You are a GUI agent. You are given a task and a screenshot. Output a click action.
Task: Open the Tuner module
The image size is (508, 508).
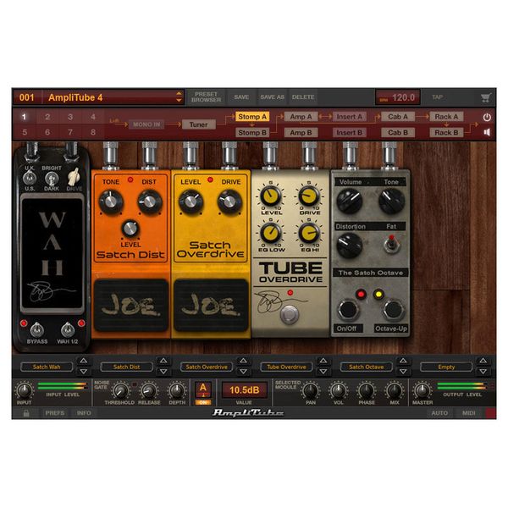click(x=199, y=124)
